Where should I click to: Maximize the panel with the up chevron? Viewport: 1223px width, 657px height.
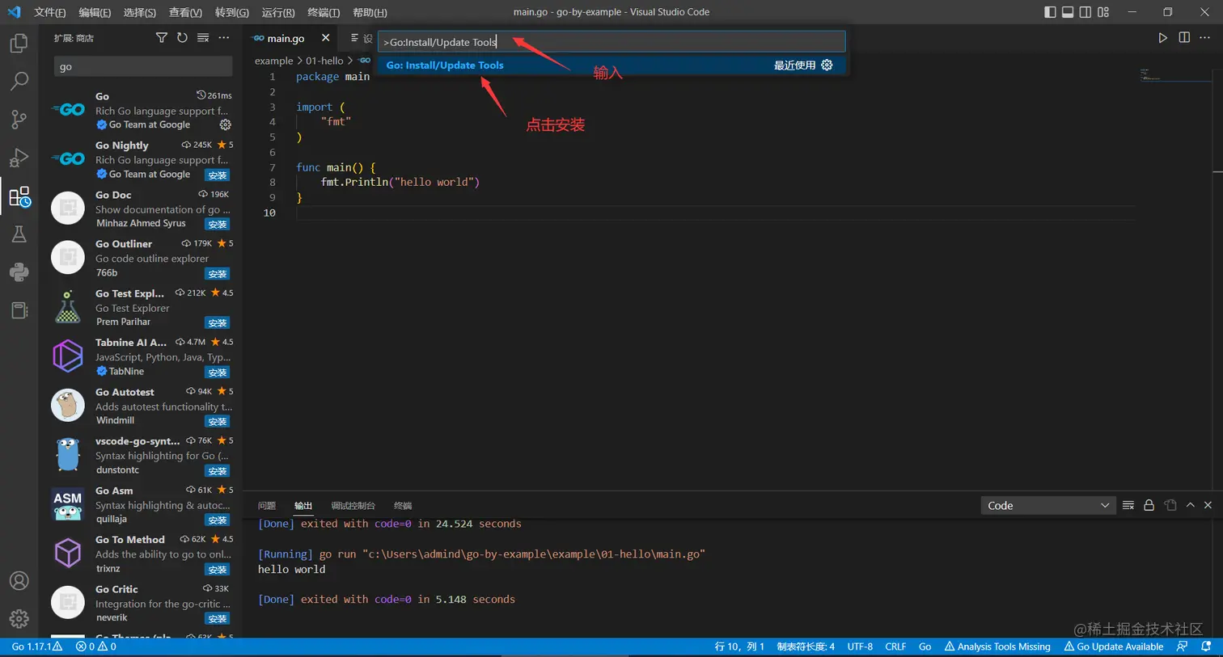tap(1190, 505)
